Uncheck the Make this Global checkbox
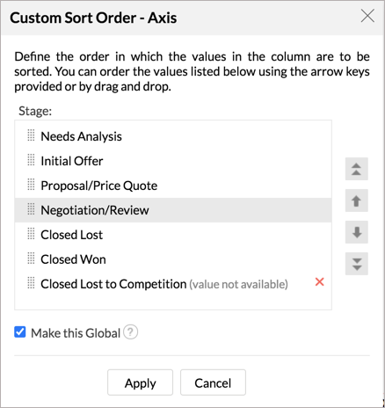This screenshot has width=385, height=408. (x=20, y=332)
